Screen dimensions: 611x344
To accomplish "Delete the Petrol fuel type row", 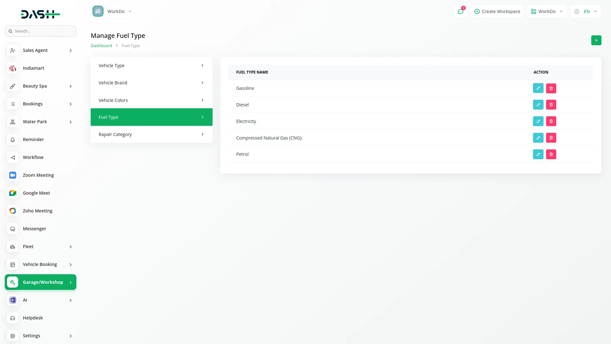I will point(551,154).
